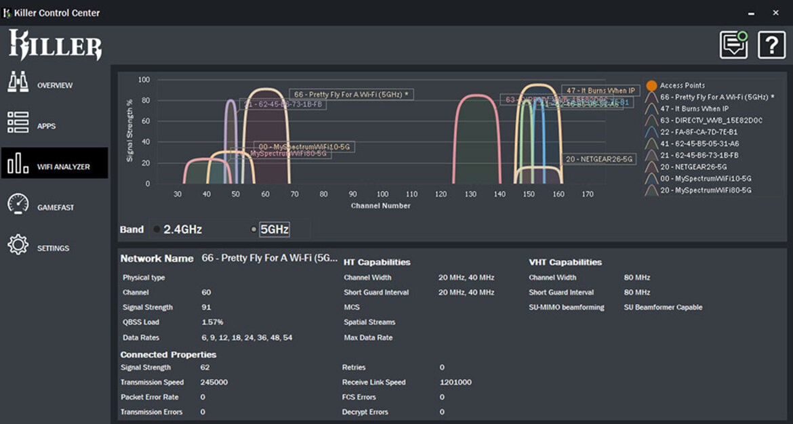Click chart callout 21 - 62-45-B6-73-1B-FB
The image size is (793, 424).
pyautogui.click(x=283, y=104)
